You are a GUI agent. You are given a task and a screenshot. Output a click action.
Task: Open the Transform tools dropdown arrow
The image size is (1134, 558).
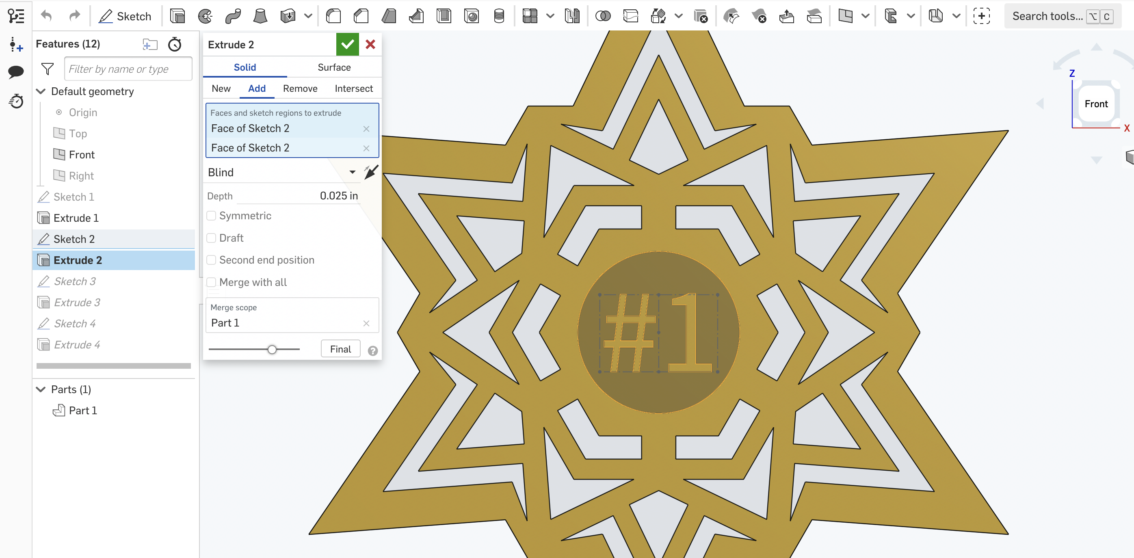(679, 16)
